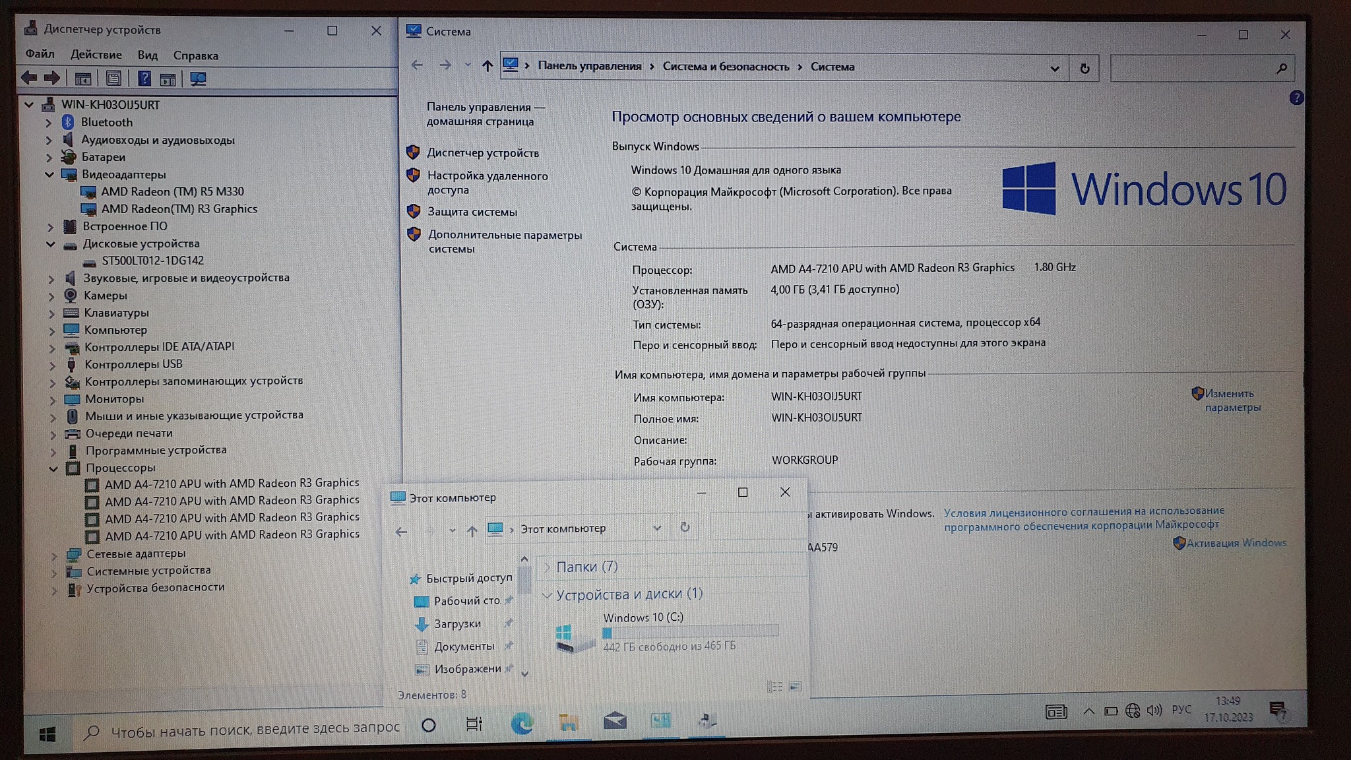The height and width of the screenshot is (760, 1351).
Task: Collapse the Устройства и диски section
Action: (546, 595)
